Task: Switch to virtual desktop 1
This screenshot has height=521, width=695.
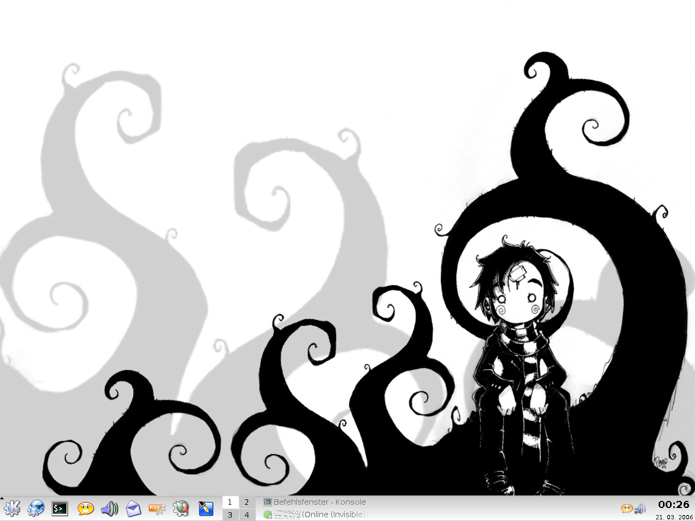Action: 230,502
